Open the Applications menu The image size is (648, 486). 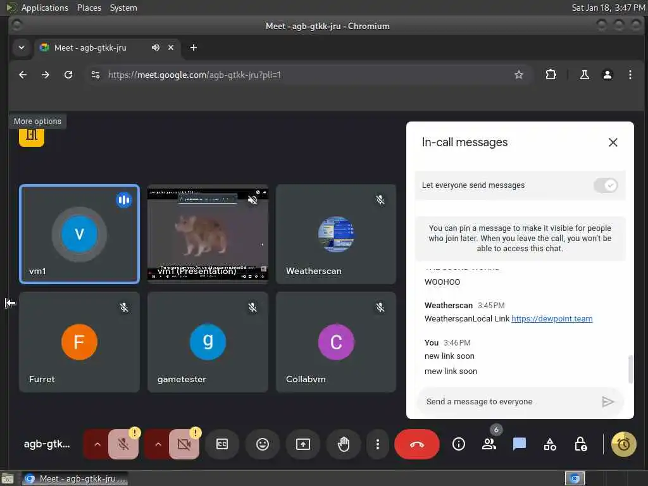click(x=45, y=8)
